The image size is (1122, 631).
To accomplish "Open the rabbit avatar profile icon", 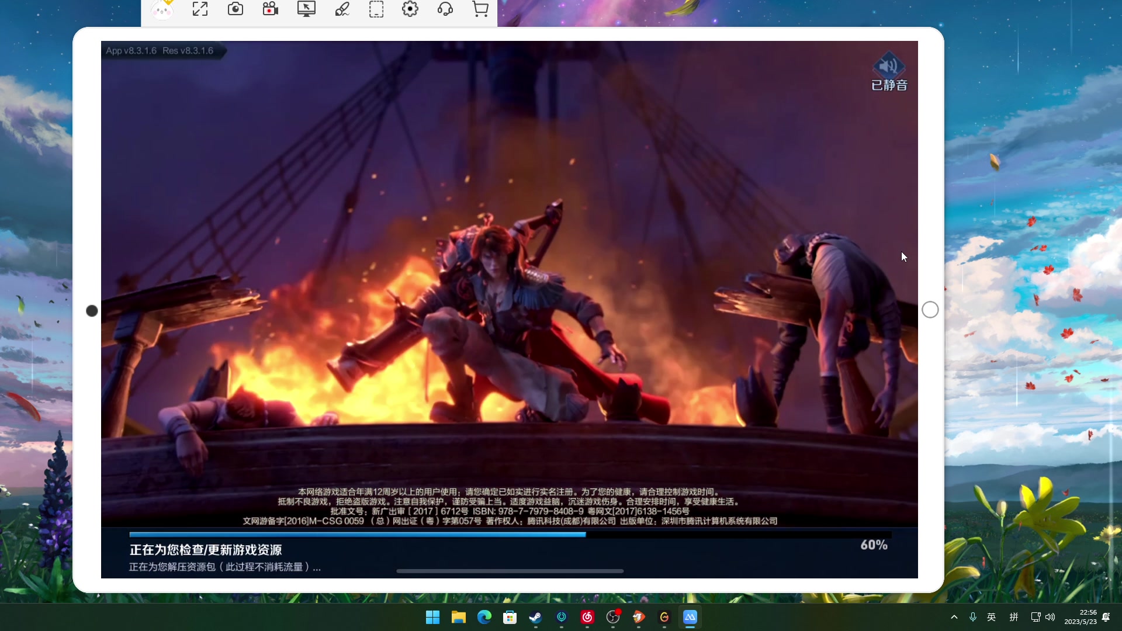I will [x=162, y=9].
